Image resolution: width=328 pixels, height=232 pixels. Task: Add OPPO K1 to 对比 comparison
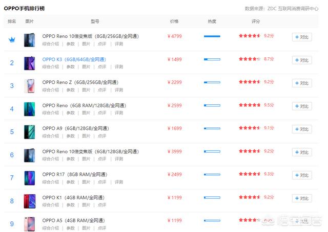[302, 198]
